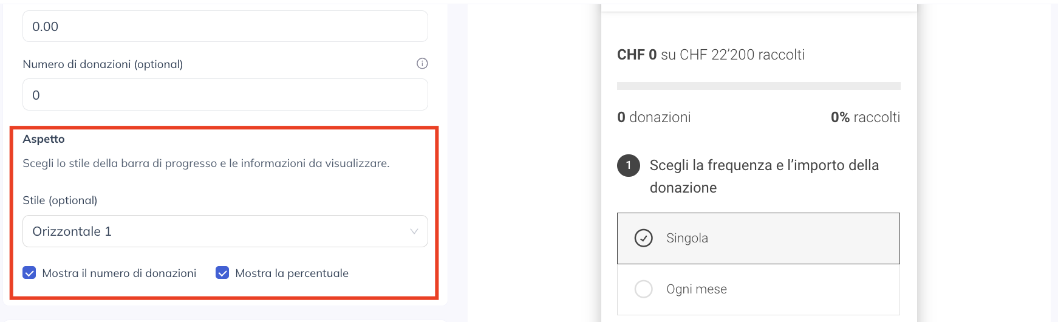Uncheck Mostra il numero di donazioni
The height and width of the screenshot is (322, 1058).
(29, 273)
